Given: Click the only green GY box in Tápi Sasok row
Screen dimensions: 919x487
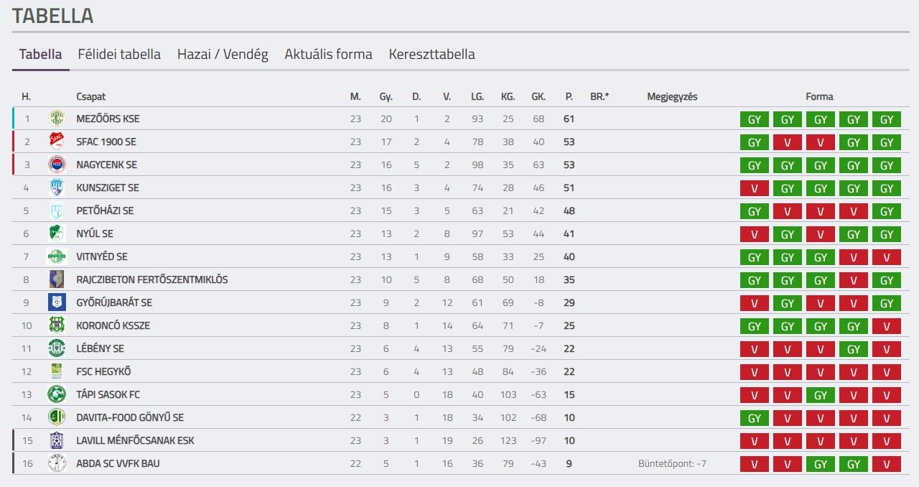Looking at the screenshot, I should tap(821, 396).
